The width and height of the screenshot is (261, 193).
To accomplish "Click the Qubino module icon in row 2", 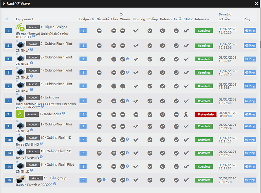I will point(20,45).
